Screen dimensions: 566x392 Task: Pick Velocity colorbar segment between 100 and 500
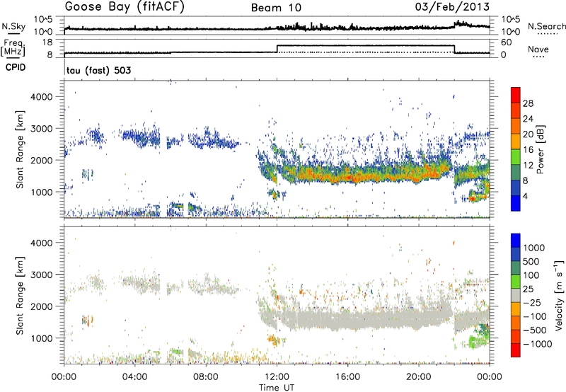pyautogui.click(x=516, y=268)
